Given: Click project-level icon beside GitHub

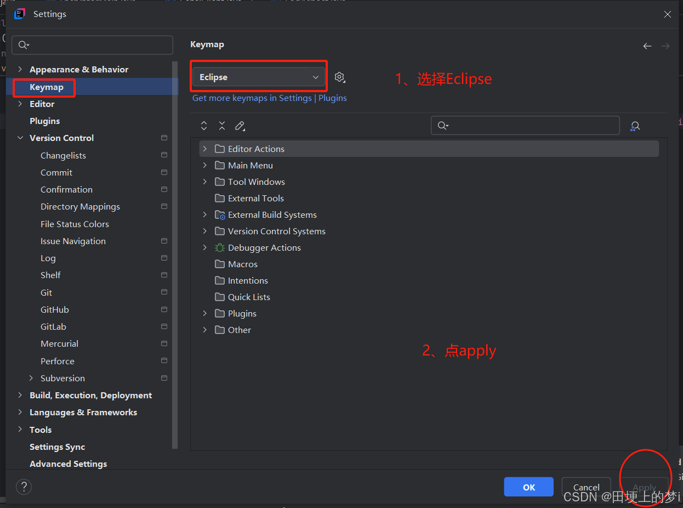Looking at the screenshot, I should pyautogui.click(x=164, y=309).
